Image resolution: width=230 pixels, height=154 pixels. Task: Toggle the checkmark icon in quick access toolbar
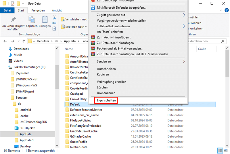13,4
